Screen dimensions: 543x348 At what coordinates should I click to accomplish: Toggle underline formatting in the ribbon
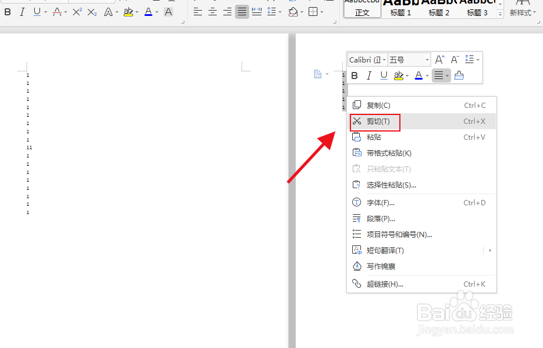pos(37,12)
